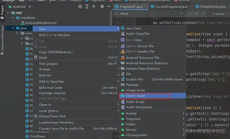Create a new Android Resource File
Screen dimensions: 230x139
153,58
